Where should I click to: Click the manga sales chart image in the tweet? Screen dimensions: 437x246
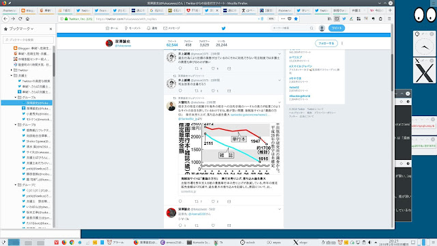pos(229,148)
